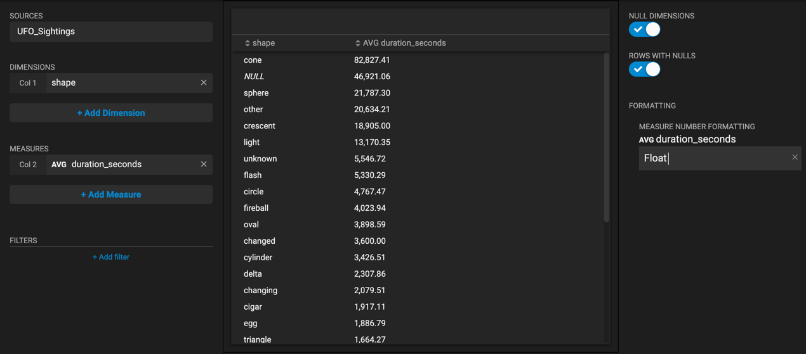Image resolution: width=806 pixels, height=354 pixels.
Task: Click sort arrows beside shape column header
Action: (x=248, y=43)
